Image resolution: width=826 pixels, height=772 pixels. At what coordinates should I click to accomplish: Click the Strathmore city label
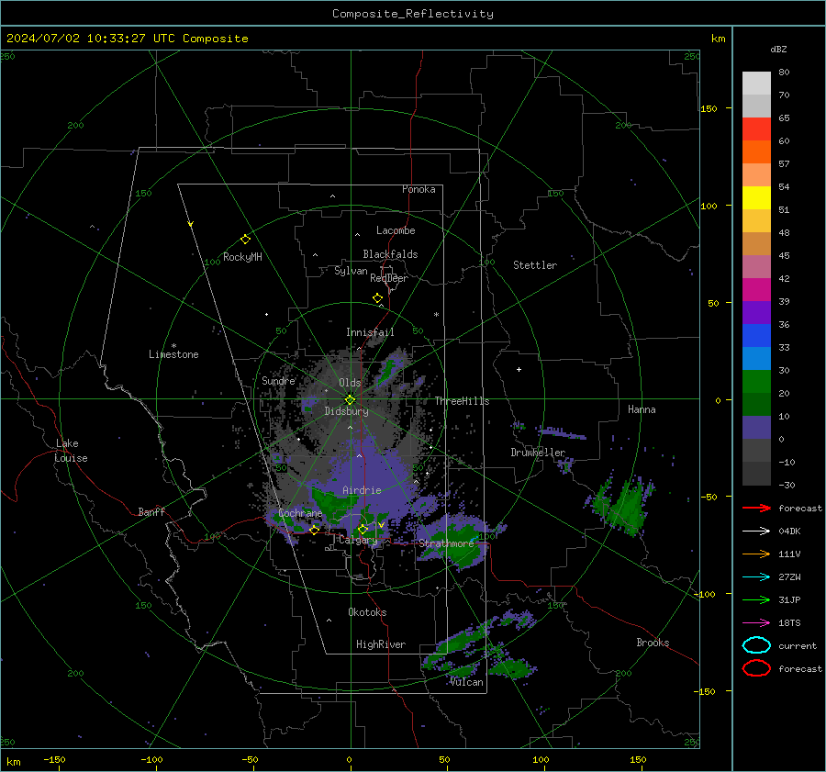click(x=446, y=543)
